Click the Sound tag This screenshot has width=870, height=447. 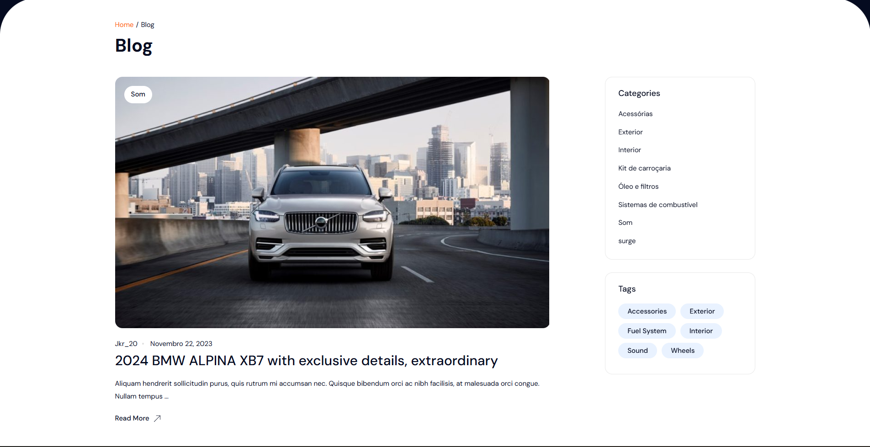point(637,351)
